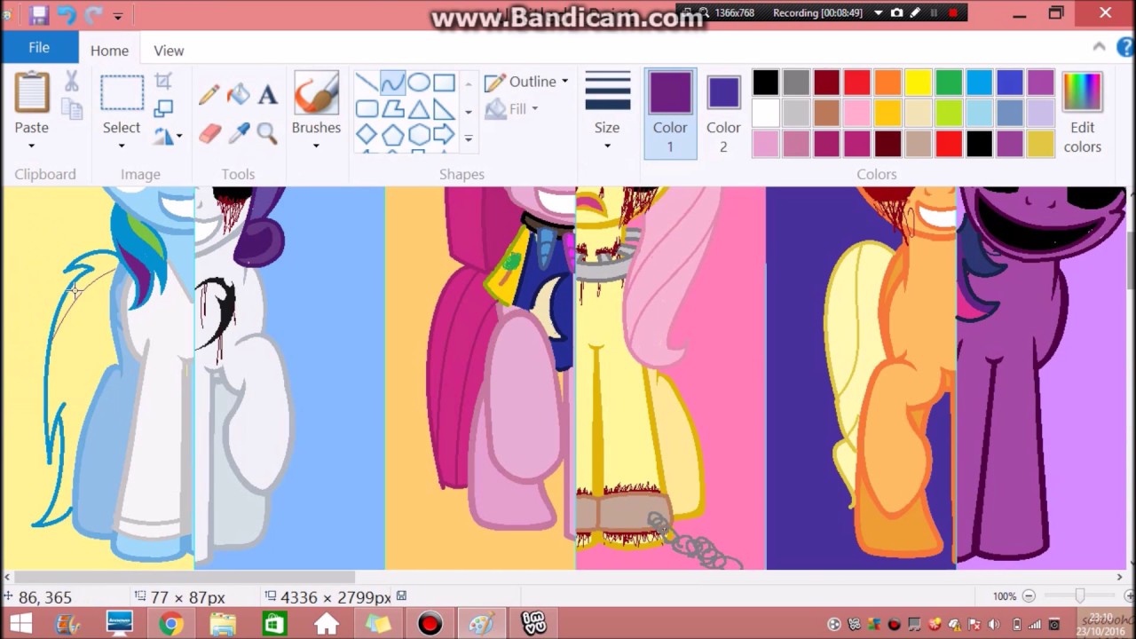Click the Crop icon
Screen dimensions: 1136x639
[163, 83]
